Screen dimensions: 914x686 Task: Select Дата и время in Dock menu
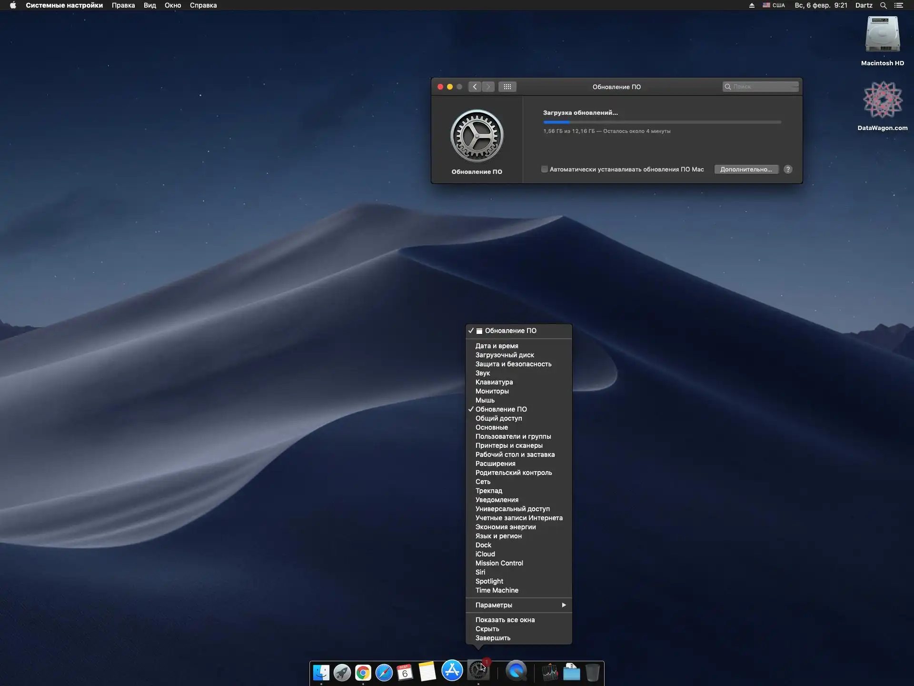[x=497, y=346]
